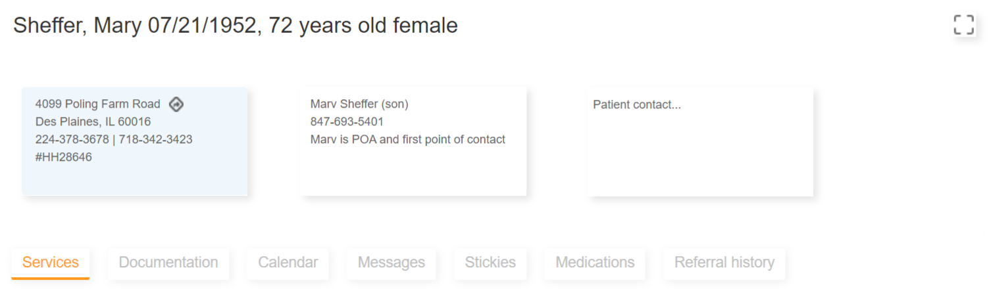The width and height of the screenshot is (989, 291).
Task: Click the #HH28646 identifier
Action: coord(64,157)
